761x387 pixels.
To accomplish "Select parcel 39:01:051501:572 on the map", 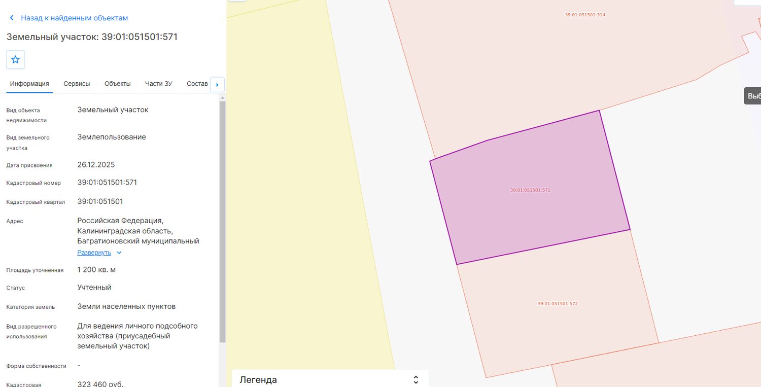I will [558, 303].
